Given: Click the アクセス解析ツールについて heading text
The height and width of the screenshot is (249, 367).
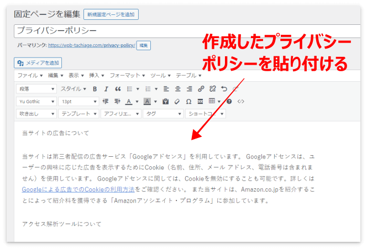Looking at the screenshot, I should click(x=62, y=224).
